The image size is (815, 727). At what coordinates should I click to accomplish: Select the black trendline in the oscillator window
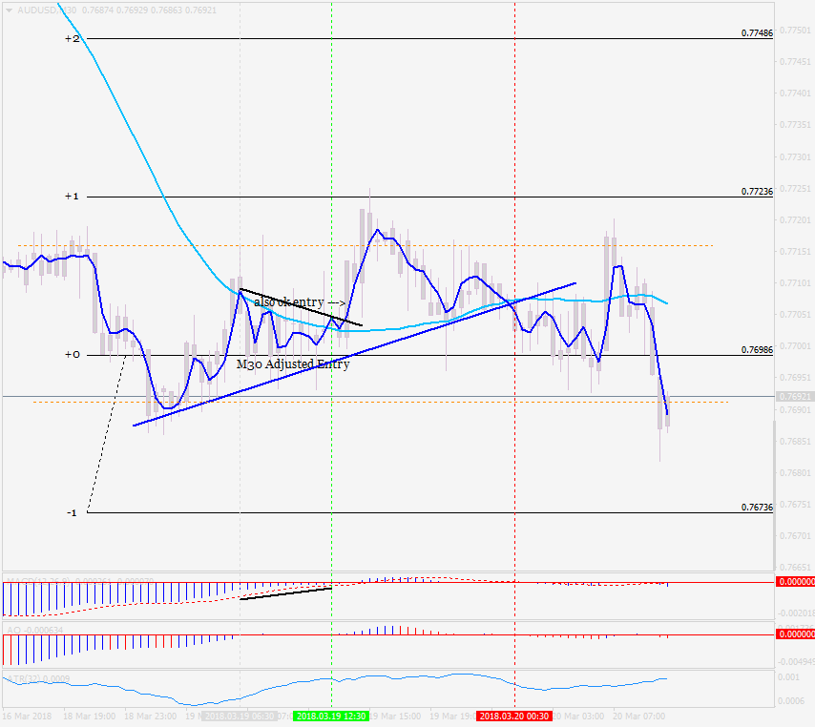pyautogui.click(x=285, y=594)
